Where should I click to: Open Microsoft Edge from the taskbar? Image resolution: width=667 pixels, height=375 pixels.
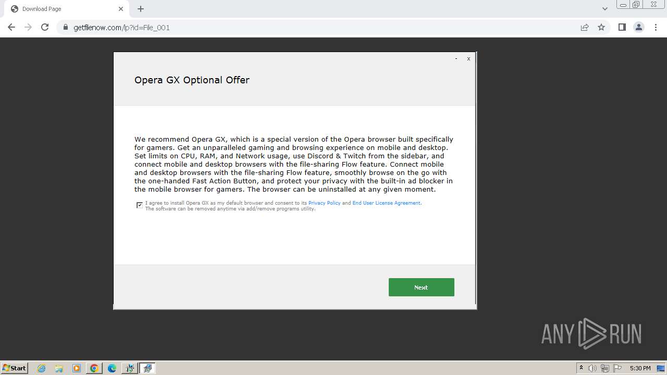pyautogui.click(x=112, y=368)
